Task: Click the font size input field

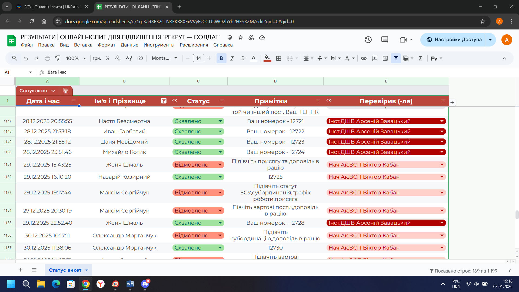Action: tap(198, 58)
